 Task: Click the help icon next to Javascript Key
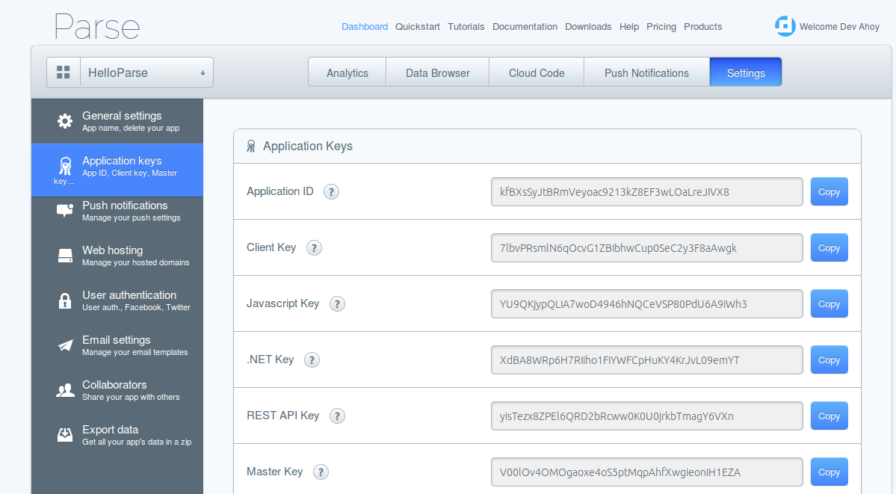(x=337, y=303)
